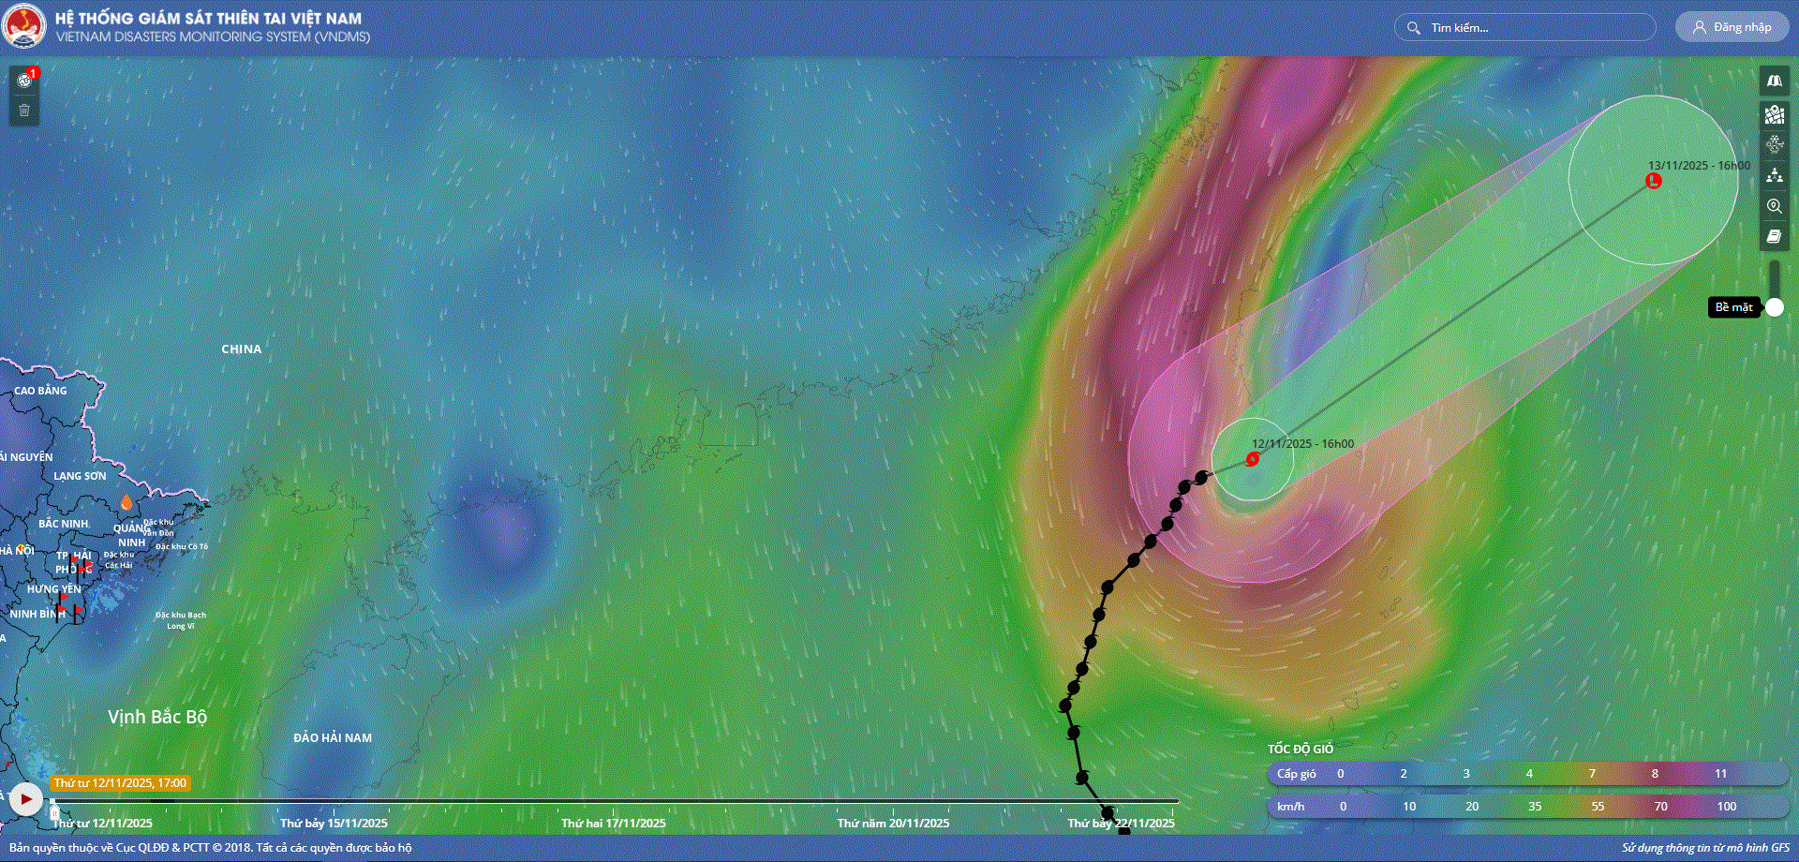This screenshot has height=862, width=1799.
Task: Click the trash can delete icon
Action: point(24,111)
